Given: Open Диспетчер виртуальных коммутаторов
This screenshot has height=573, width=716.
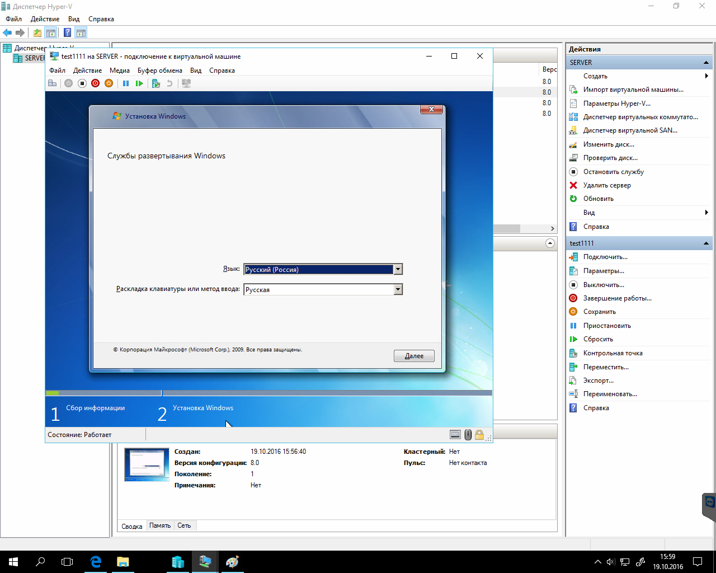Looking at the screenshot, I should (640, 117).
